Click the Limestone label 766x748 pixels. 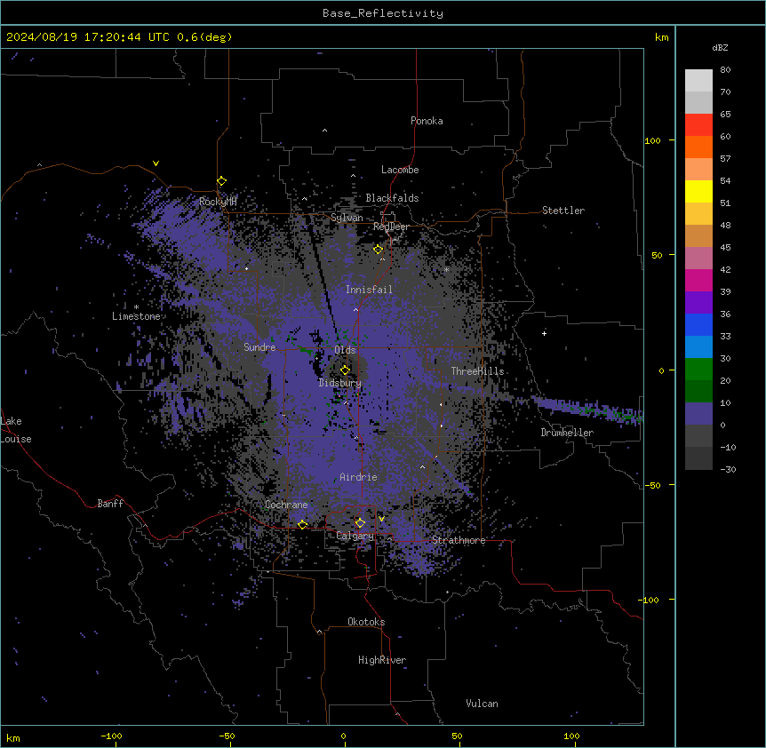[136, 316]
